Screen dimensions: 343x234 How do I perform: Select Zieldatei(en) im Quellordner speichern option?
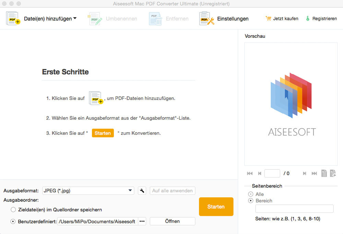pyautogui.click(x=13, y=210)
